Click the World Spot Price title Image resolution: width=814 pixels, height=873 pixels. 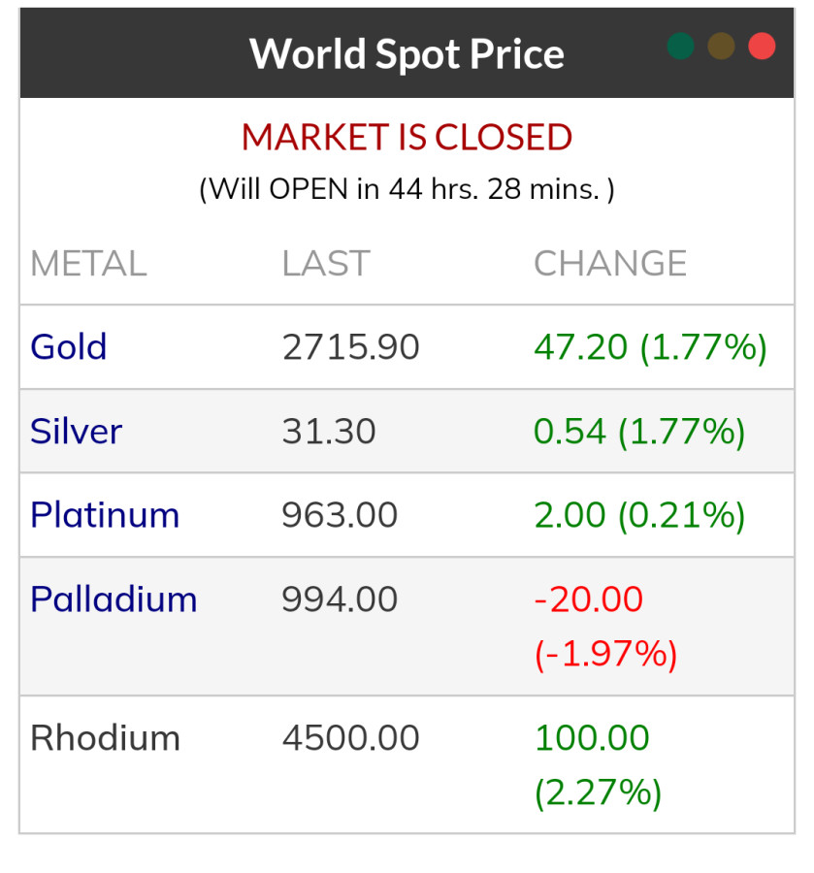click(x=407, y=53)
